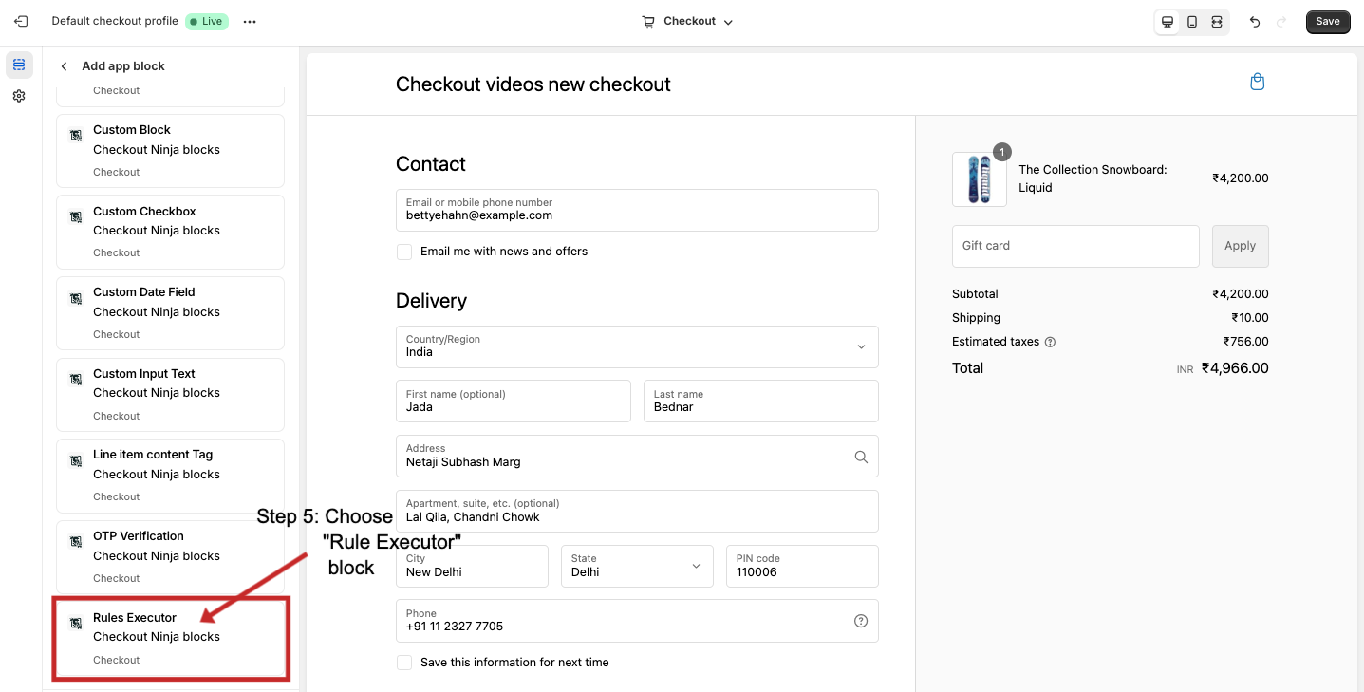This screenshot has height=692, width=1364.
Task: Check Save this information for next time
Action: 404,662
